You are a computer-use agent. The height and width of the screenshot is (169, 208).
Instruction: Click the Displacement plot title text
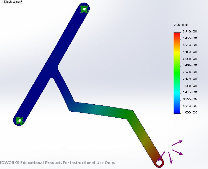(11, 2)
